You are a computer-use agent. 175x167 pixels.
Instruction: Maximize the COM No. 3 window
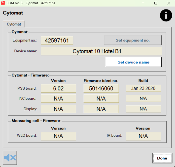pos(156,3)
